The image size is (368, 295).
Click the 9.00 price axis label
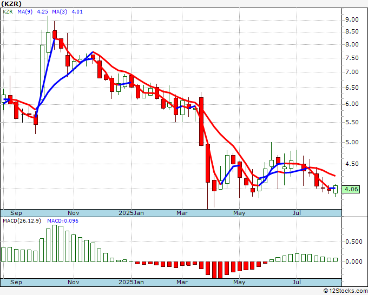pyautogui.click(x=352, y=19)
